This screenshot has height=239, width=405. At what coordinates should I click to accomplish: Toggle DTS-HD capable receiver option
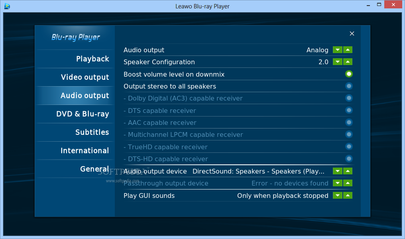tap(349, 158)
